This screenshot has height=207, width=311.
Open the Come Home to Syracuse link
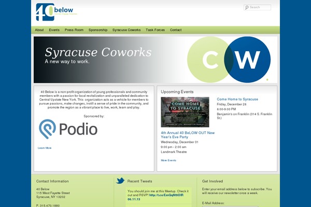(x=237, y=99)
